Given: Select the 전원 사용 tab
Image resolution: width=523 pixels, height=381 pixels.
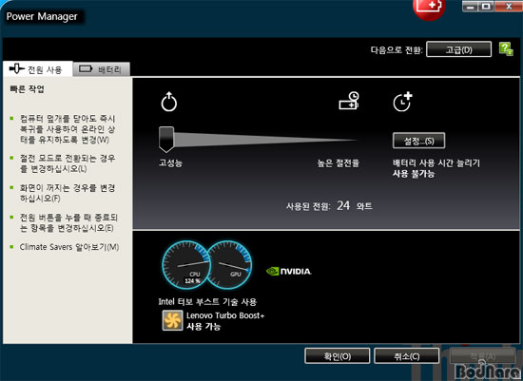Looking at the screenshot, I should [x=37, y=69].
